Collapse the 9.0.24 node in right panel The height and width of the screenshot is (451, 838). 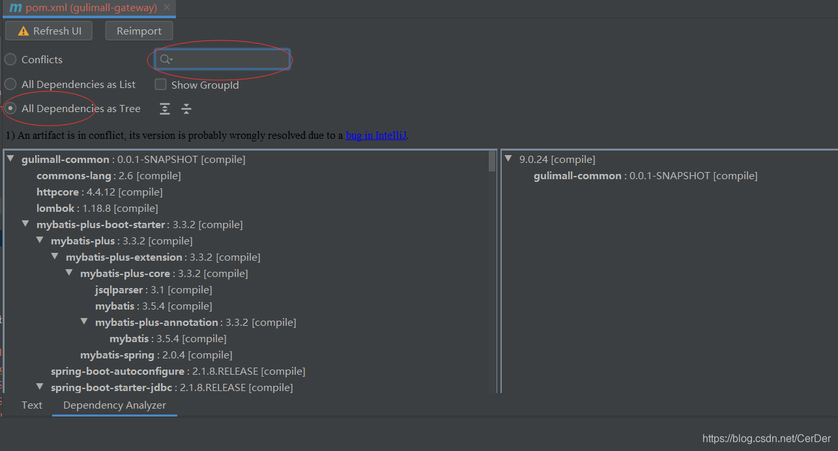tap(508, 159)
